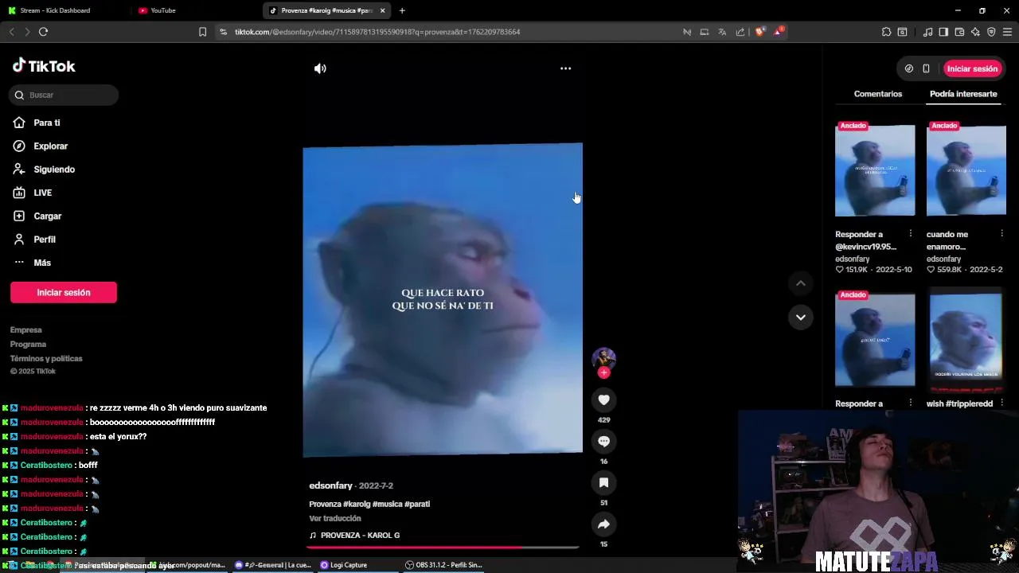Viewport: 1019px width, 573px height.
Task: Bookmark this page in the browser toolbar
Action: (x=202, y=32)
